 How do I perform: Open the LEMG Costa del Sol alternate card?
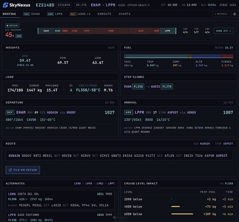pyautogui.click(x=60, y=200)
